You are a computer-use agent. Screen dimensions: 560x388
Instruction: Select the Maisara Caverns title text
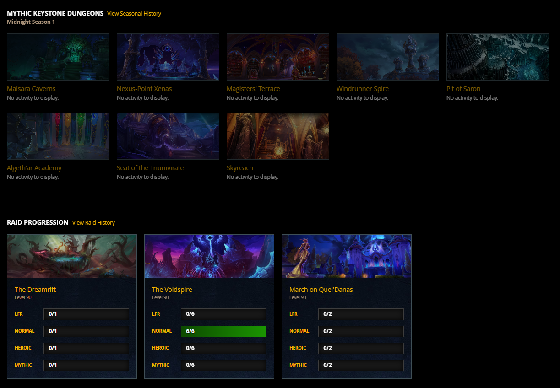click(x=31, y=89)
